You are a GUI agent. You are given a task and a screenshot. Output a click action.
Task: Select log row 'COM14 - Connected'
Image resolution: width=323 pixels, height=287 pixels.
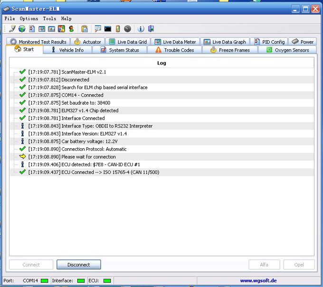point(161,95)
